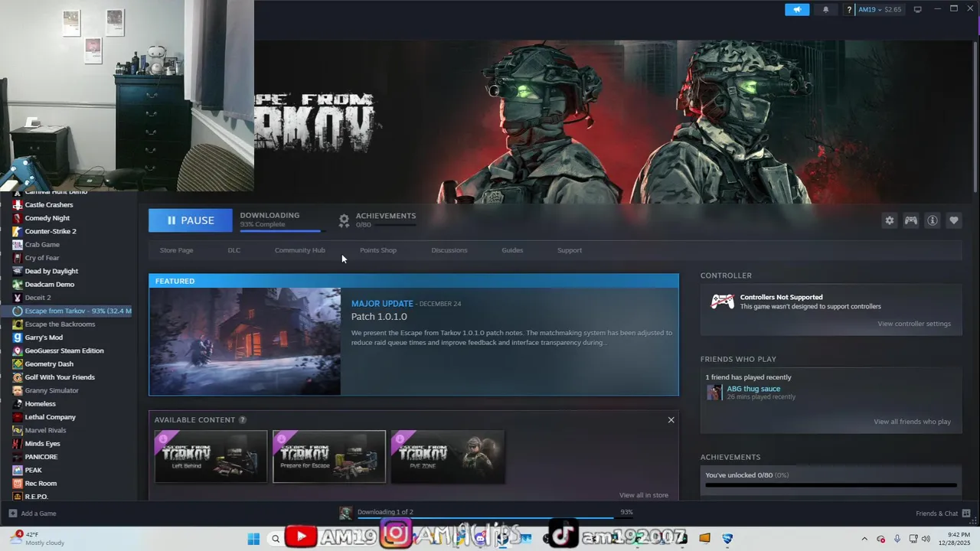Open the Steam announcements megaphone button
980x551 pixels.
(x=797, y=10)
